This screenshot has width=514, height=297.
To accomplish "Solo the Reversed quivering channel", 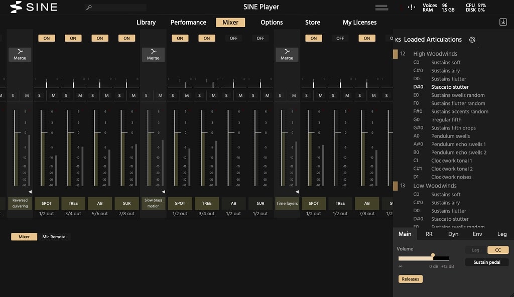I will click(x=13, y=96).
